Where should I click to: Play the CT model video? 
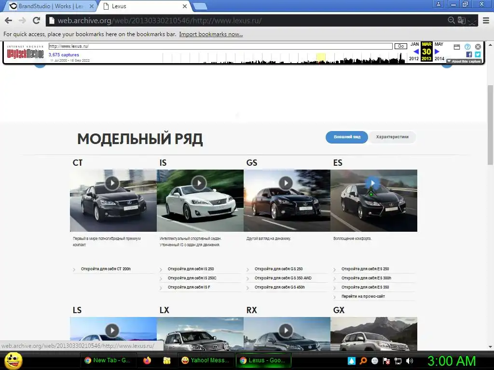click(112, 183)
